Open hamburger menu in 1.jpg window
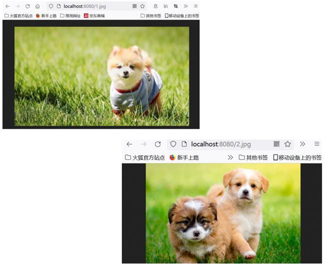The height and width of the screenshot is (264, 329). [x=196, y=6]
